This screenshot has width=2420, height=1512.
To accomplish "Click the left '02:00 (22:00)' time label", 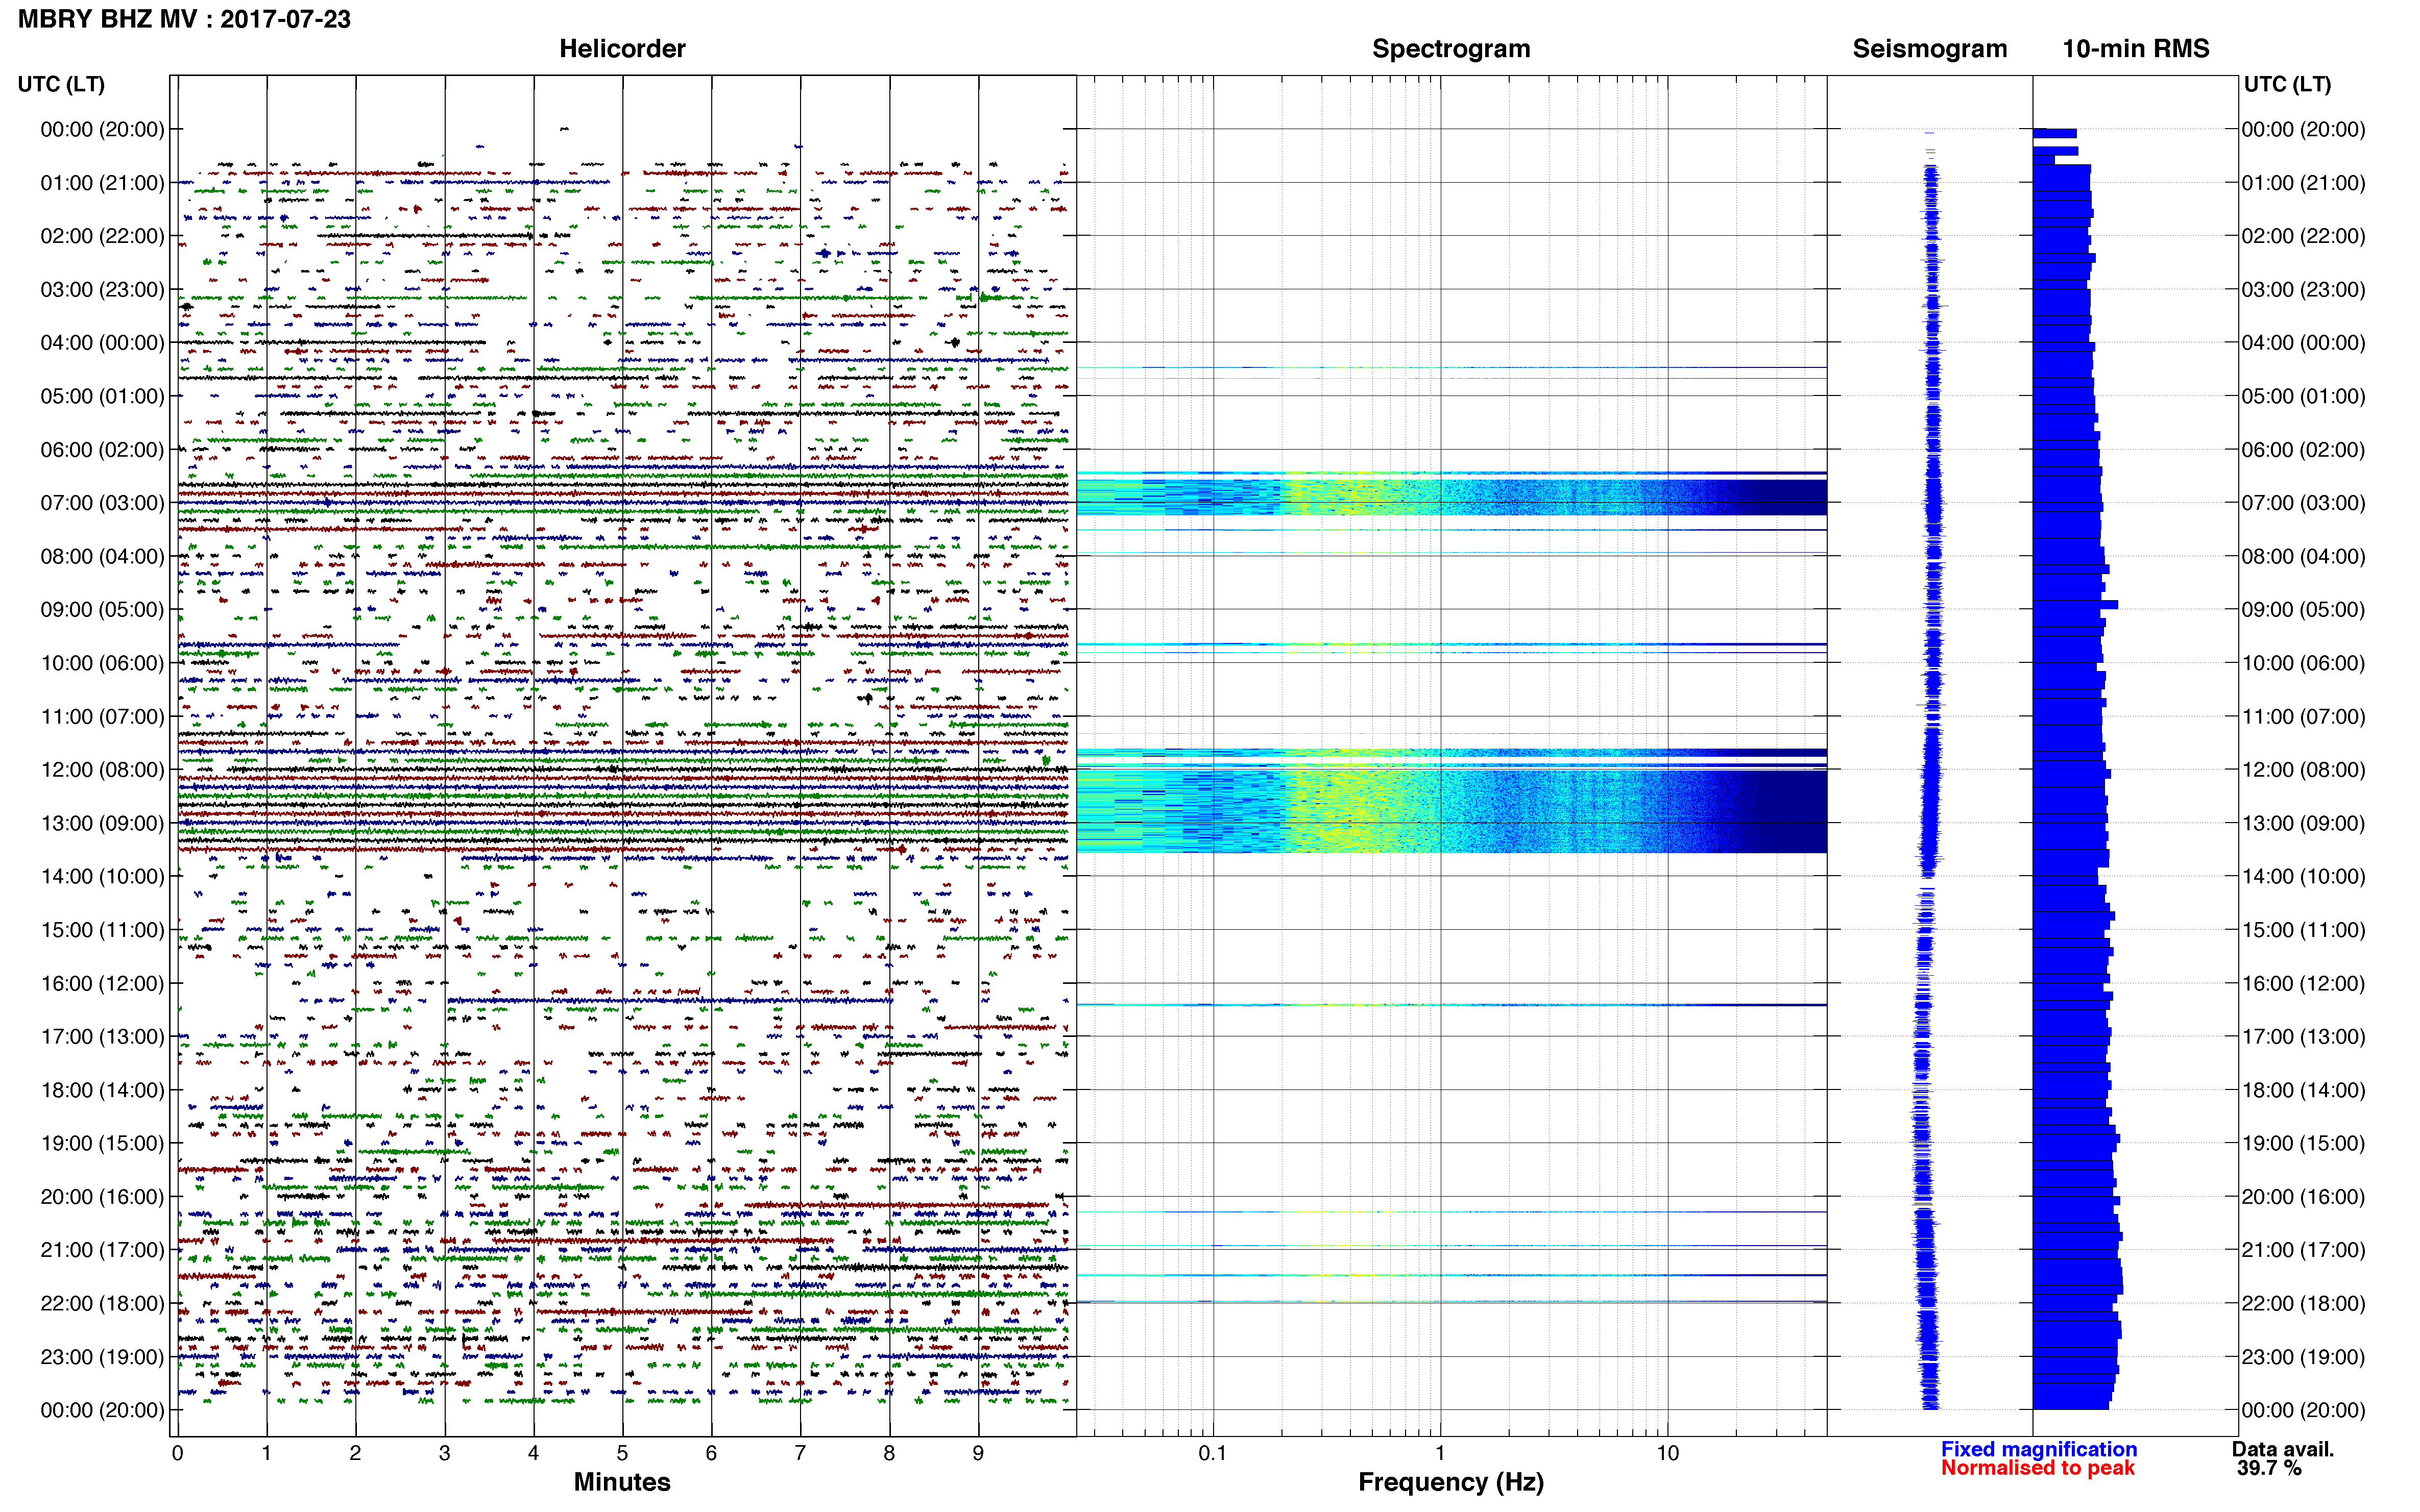I will (x=102, y=236).
